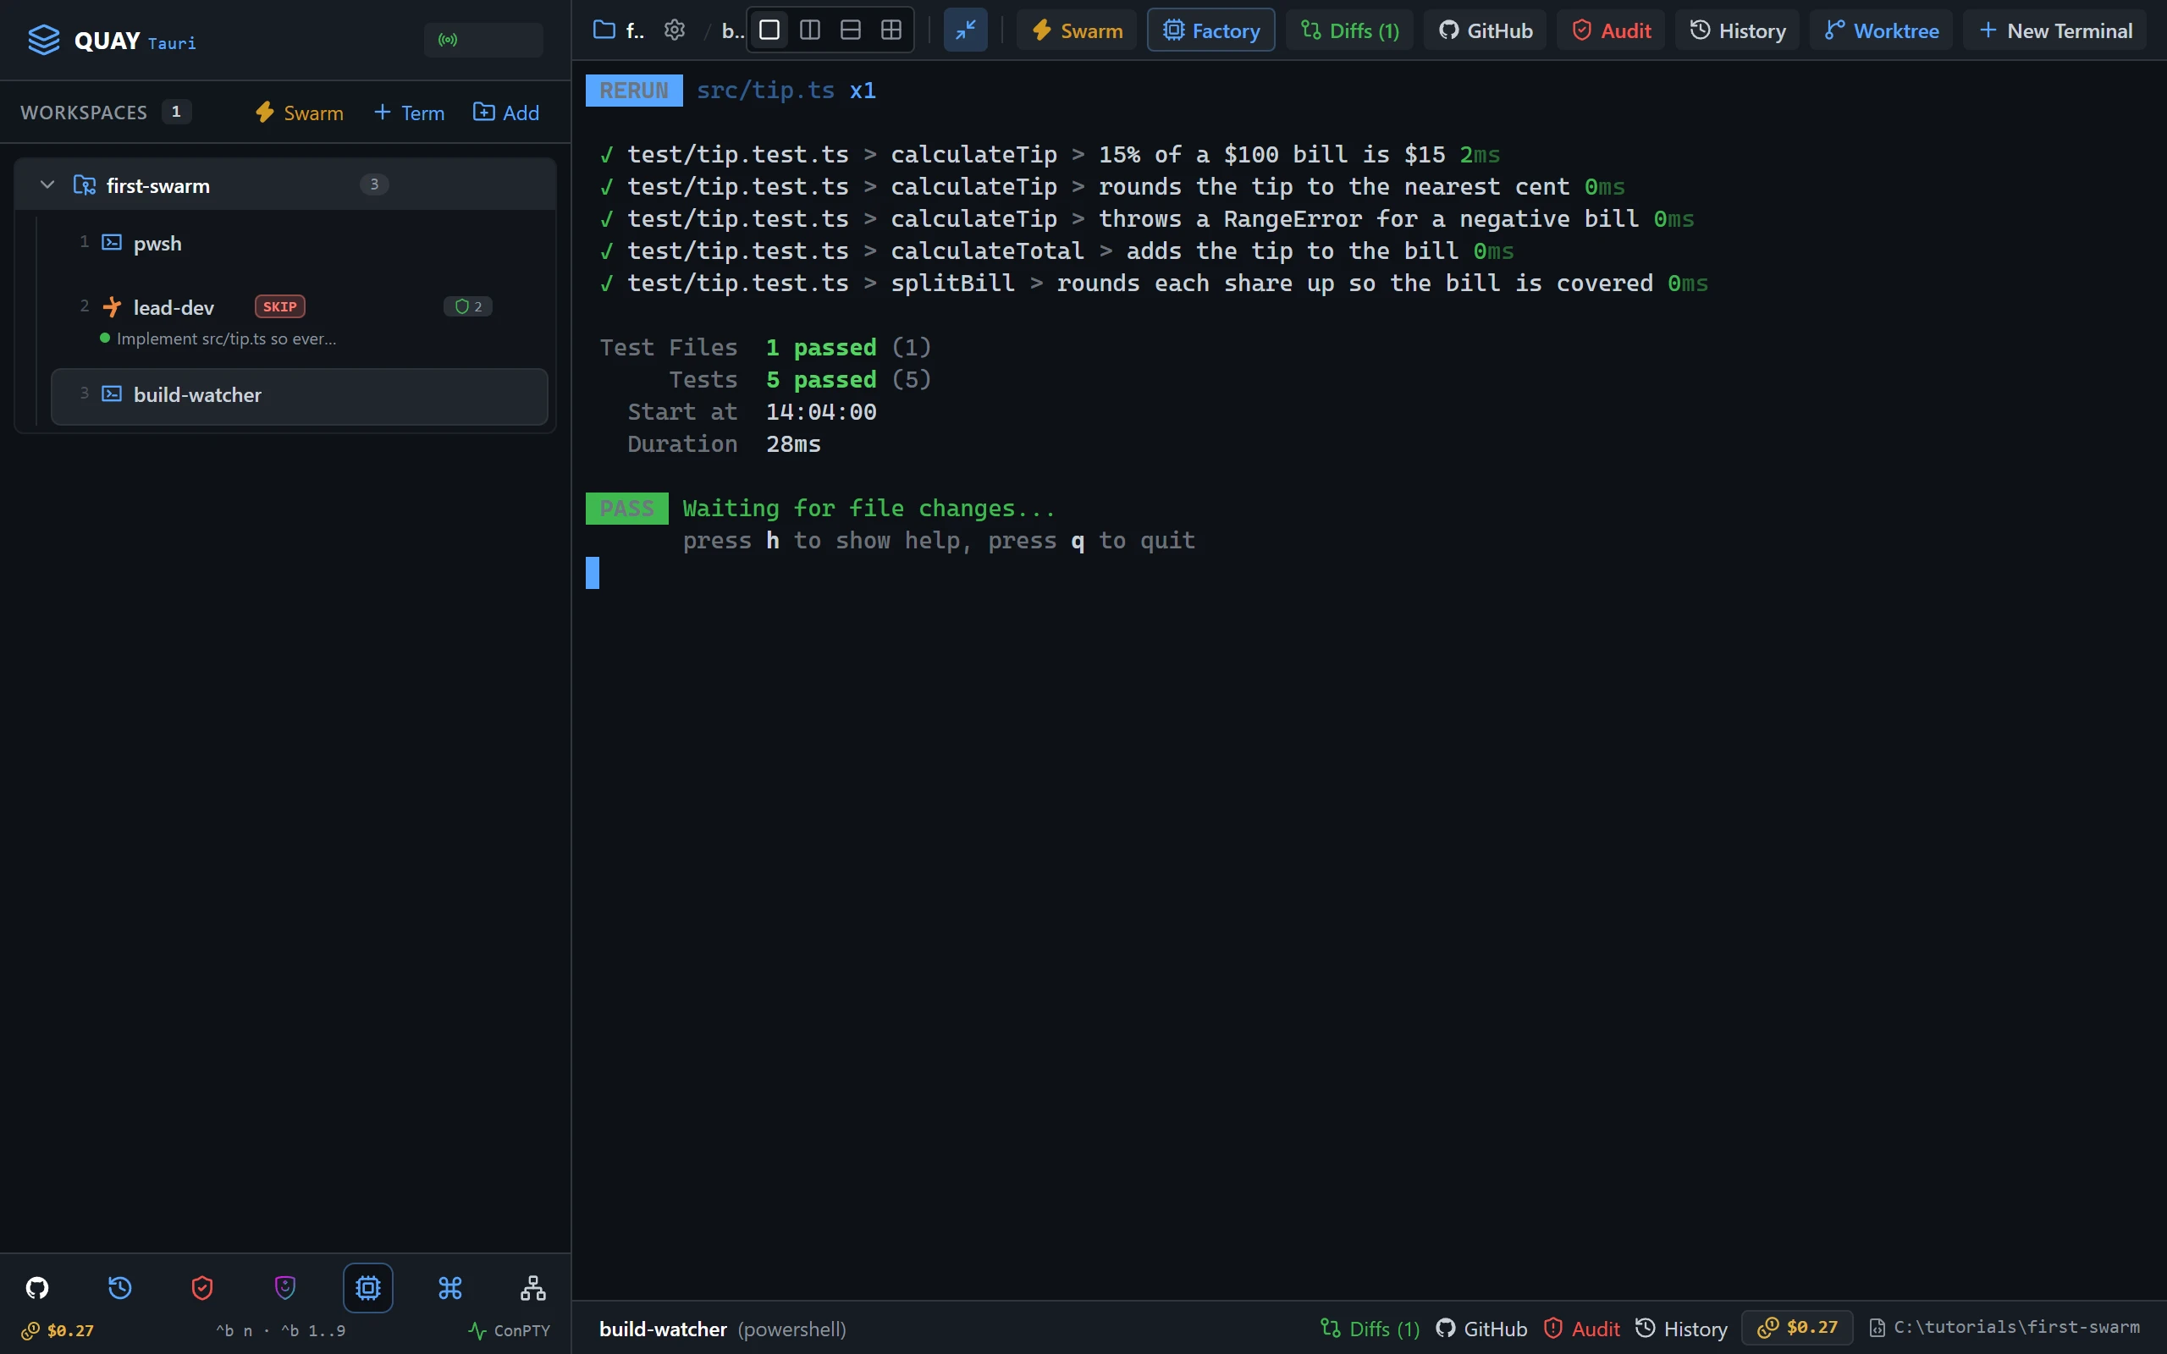The height and width of the screenshot is (1354, 2167).
Task: Switch to side-by-side split layout
Action: click(809, 30)
